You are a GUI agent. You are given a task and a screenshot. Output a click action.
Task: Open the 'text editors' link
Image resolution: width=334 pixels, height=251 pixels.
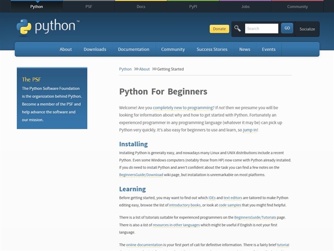[233, 198]
